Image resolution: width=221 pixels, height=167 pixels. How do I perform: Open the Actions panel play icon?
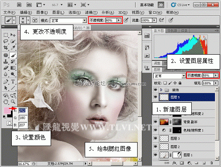coord(147,56)
